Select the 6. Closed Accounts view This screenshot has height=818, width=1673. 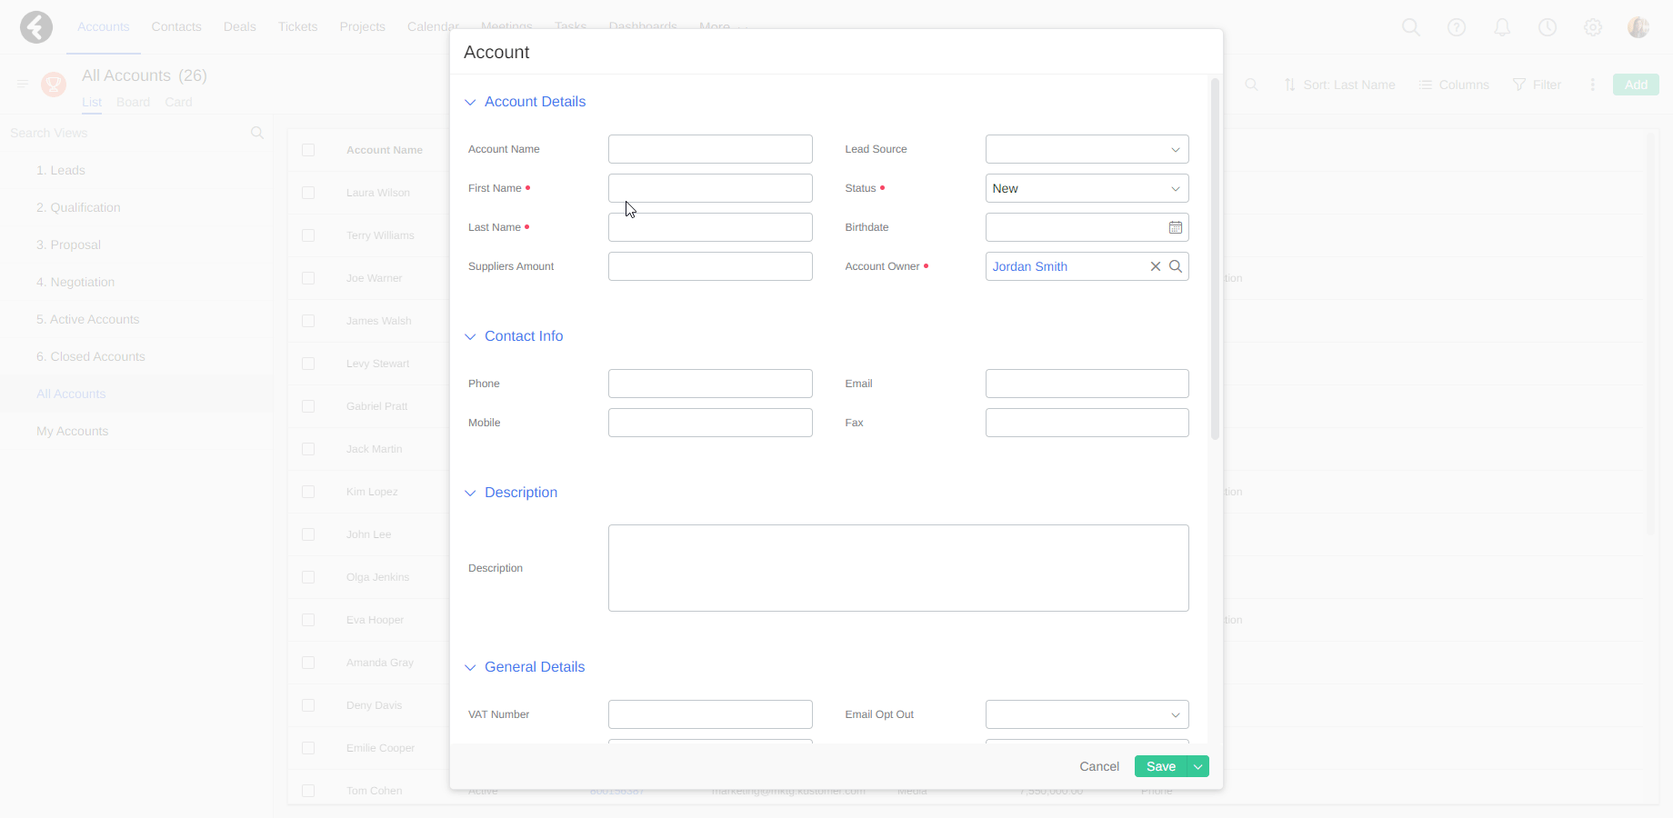point(91,356)
